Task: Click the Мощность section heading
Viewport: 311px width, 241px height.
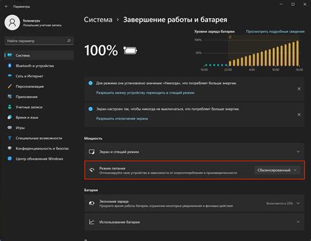Action: (x=93, y=139)
